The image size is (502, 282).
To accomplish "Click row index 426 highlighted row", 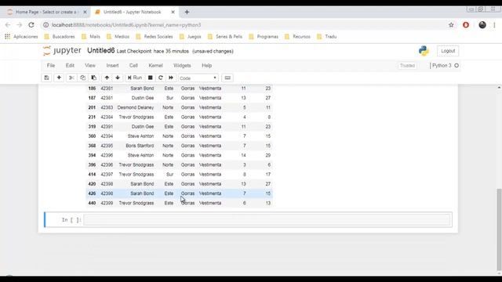I will tap(92, 193).
